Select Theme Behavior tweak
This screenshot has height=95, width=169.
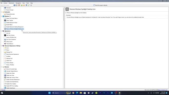tap(10, 44)
